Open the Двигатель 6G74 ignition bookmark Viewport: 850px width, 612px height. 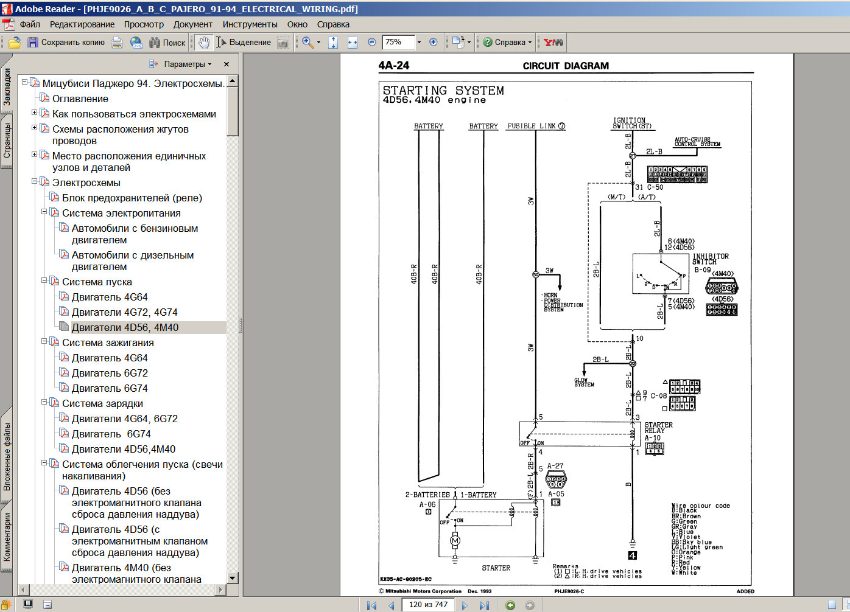[110, 388]
